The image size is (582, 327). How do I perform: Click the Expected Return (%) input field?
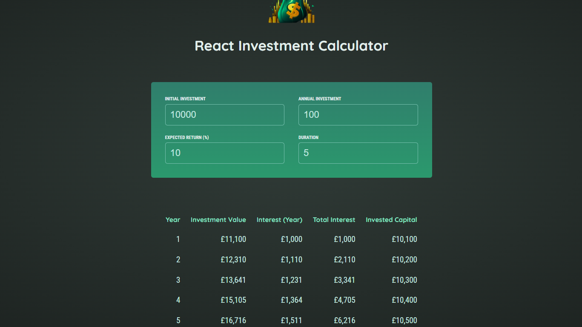(224, 153)
